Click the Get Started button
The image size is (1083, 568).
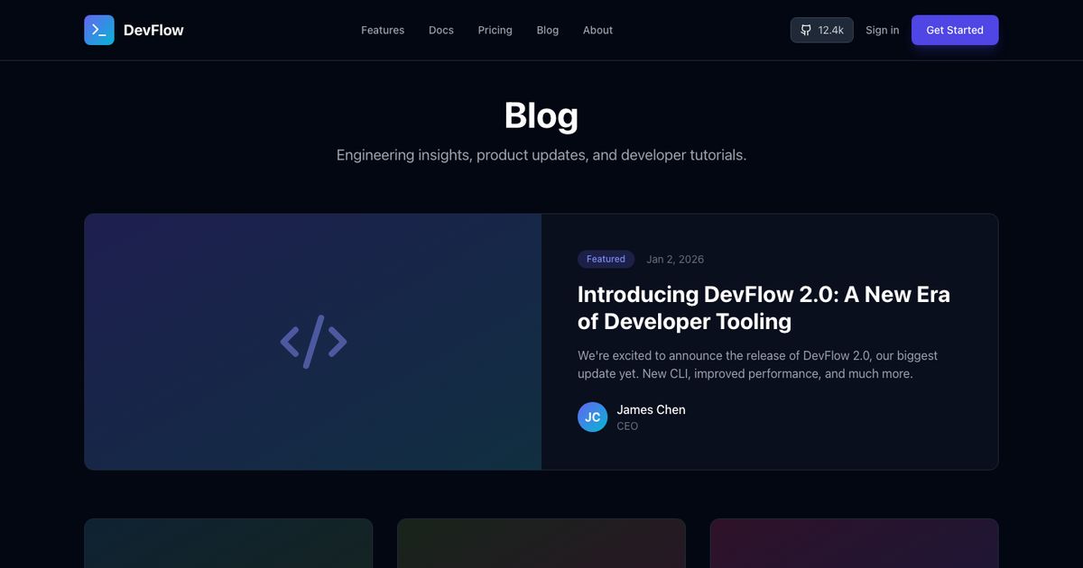tap(955, 30)
